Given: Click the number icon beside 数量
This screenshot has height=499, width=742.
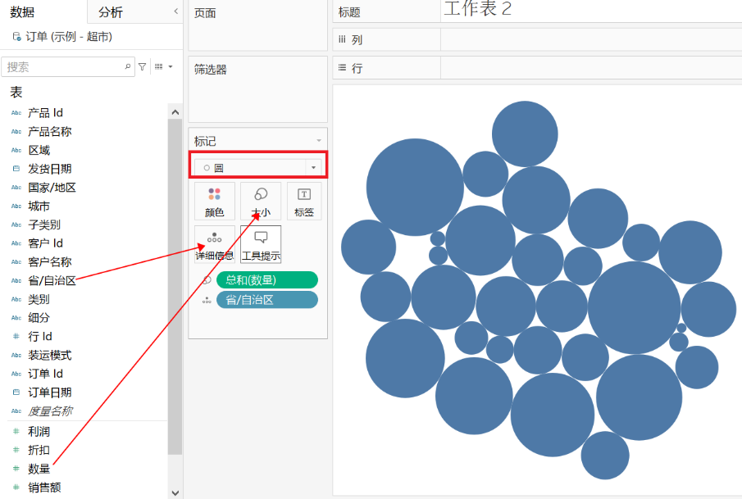Looking at the screenshot, I should click(16, 469).
